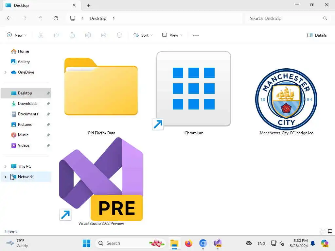Select Network in navigation pane
Image resolution: width=335 pixels, height=251 pixels.
tap(26, 177)
